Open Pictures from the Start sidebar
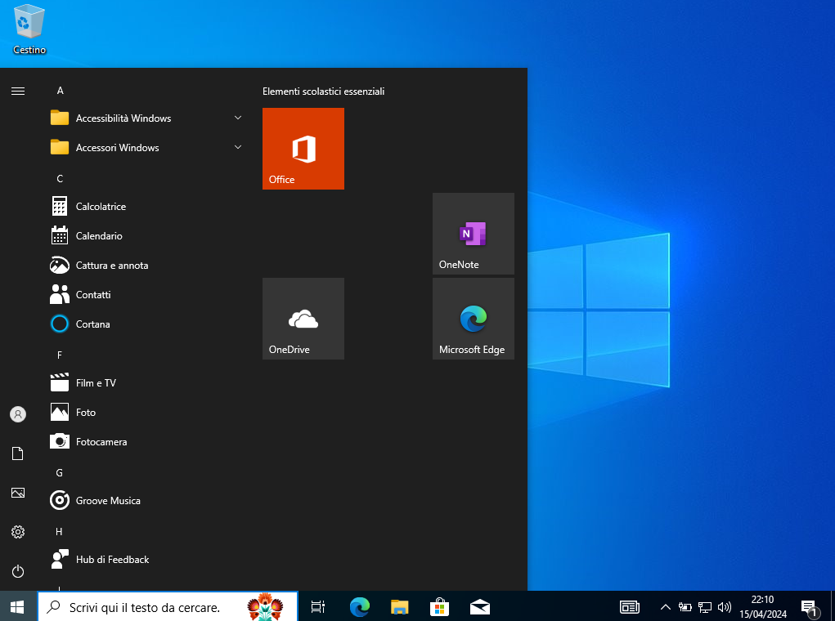The image size is (835, 621). pyautogui.click(x=18, y=493)
